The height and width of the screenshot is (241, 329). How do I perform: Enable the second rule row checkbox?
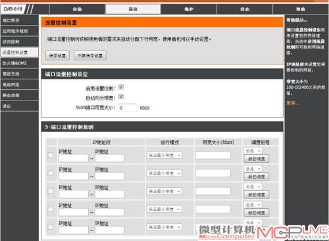pos(51,173)
